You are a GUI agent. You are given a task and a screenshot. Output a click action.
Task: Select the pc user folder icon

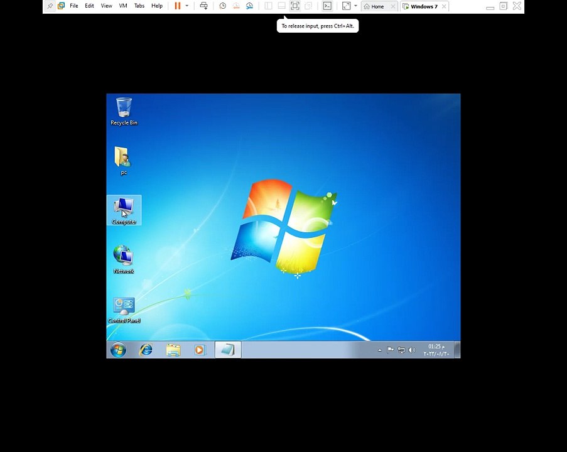point(124,161)
